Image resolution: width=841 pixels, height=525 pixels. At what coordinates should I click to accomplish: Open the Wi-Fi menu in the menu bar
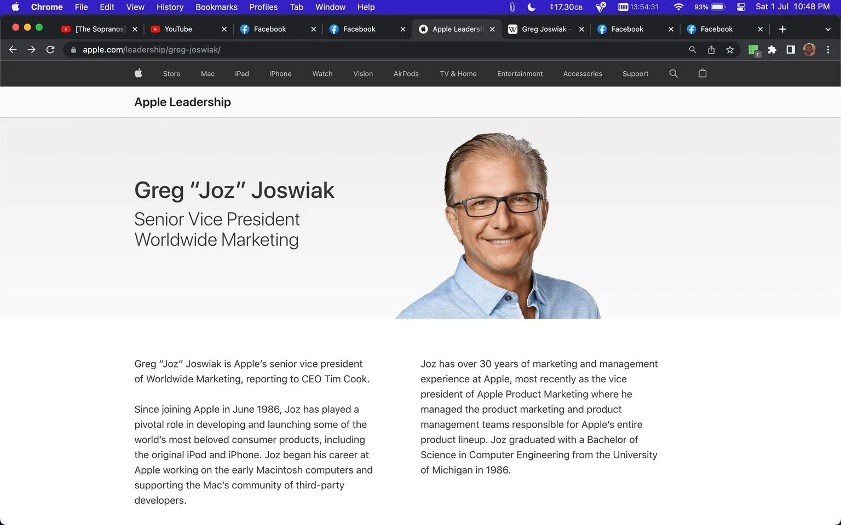click(678, 7)
